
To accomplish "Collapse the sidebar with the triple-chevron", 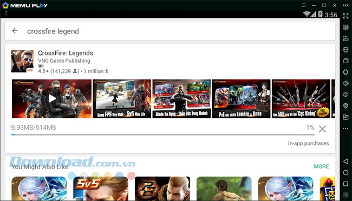I will [x=346, y=5].
